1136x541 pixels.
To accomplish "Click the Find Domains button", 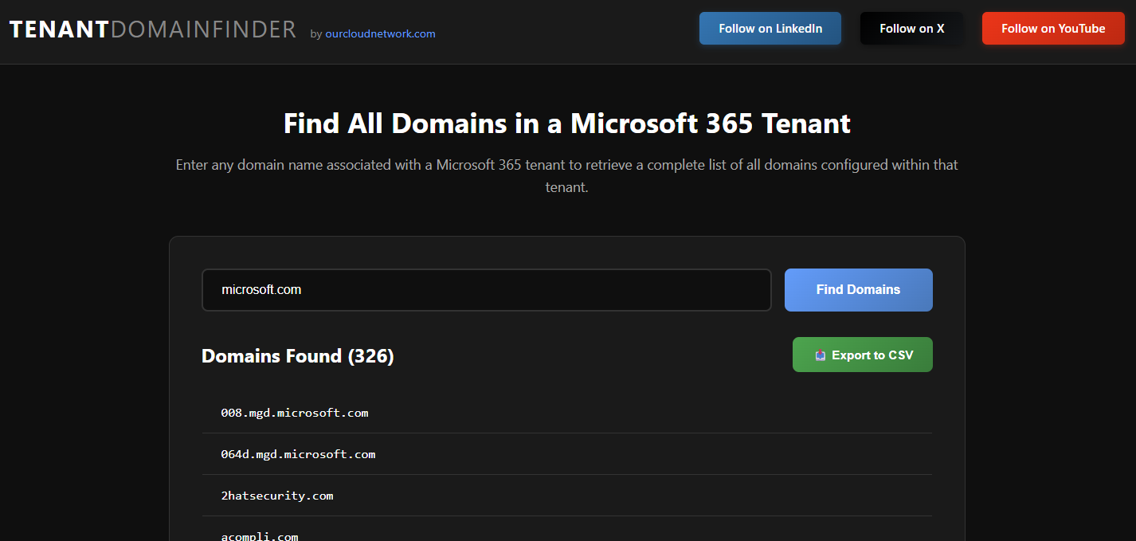I will 858,290.
